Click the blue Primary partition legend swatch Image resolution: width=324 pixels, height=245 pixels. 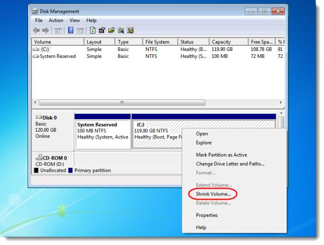tap(70, 170)
